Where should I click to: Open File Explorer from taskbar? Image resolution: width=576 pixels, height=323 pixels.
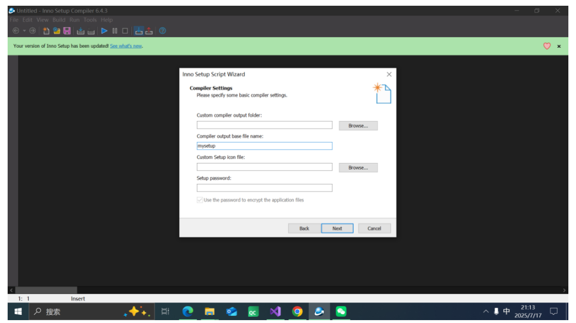click(210, 312)
